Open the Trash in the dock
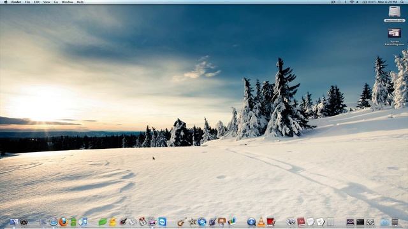 [x=395, y=222]
